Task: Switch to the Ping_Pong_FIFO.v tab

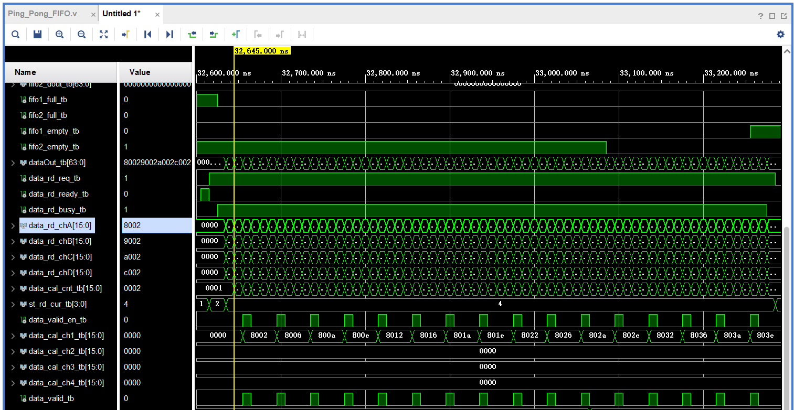Action: [x=42, y=14]
